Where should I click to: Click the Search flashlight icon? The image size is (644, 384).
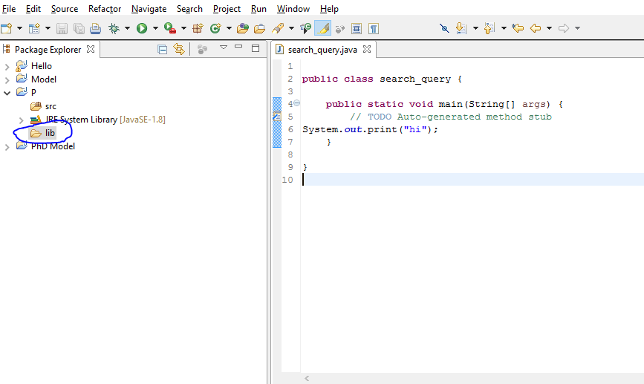tap(278, 28)
